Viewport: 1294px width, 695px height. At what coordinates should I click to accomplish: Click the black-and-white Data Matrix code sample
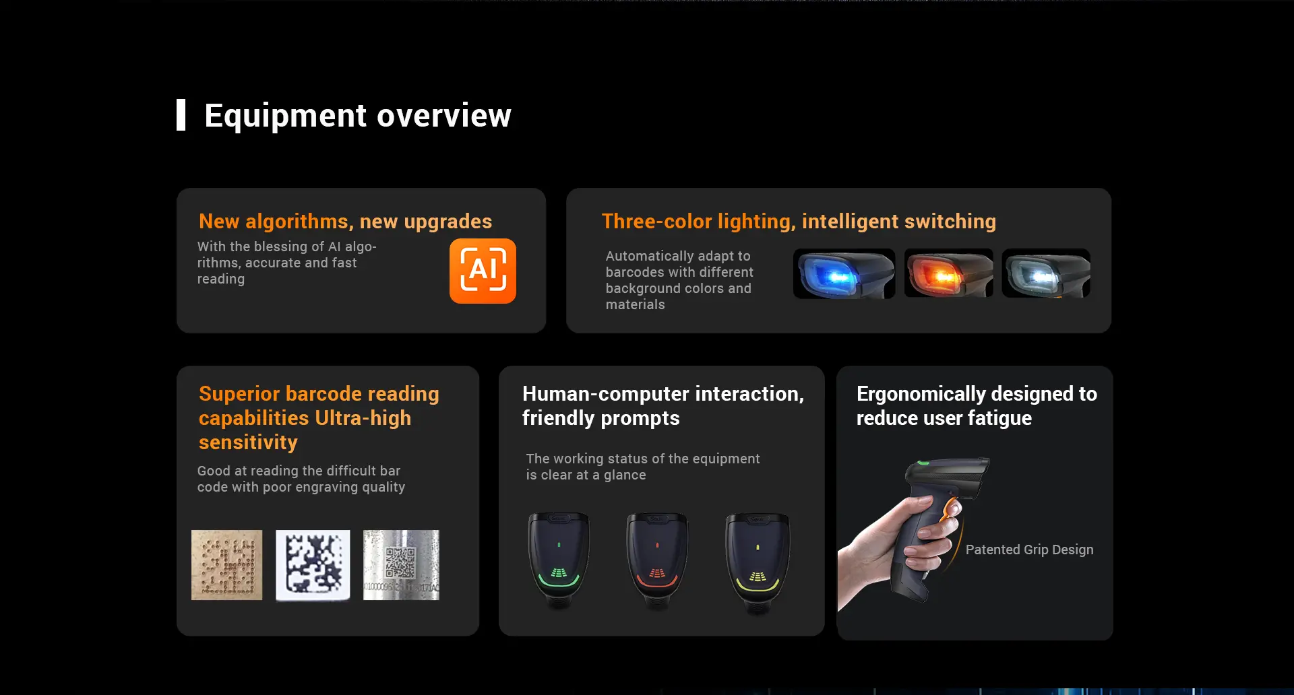click(313, 565)
